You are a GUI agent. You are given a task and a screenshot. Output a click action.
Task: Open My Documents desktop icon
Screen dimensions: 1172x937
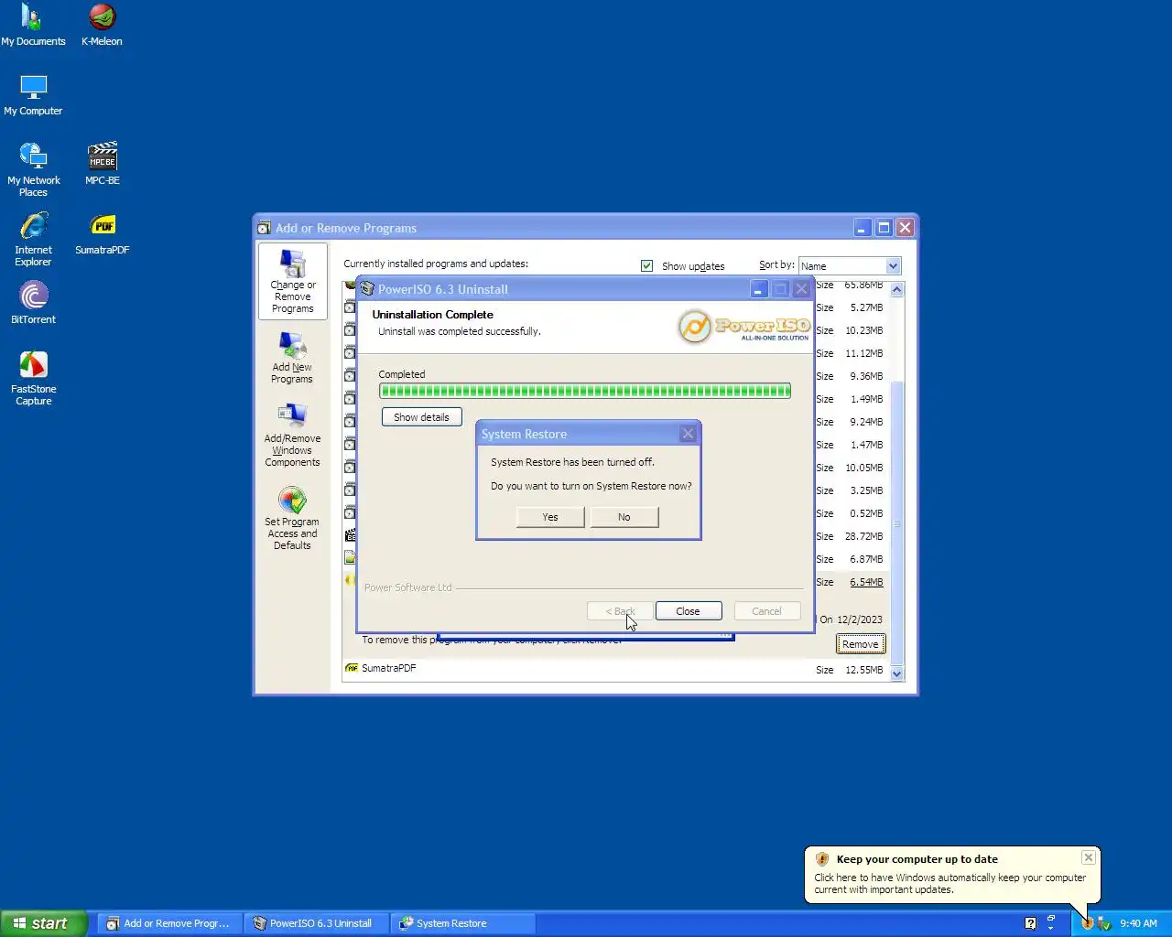point(33,25)
